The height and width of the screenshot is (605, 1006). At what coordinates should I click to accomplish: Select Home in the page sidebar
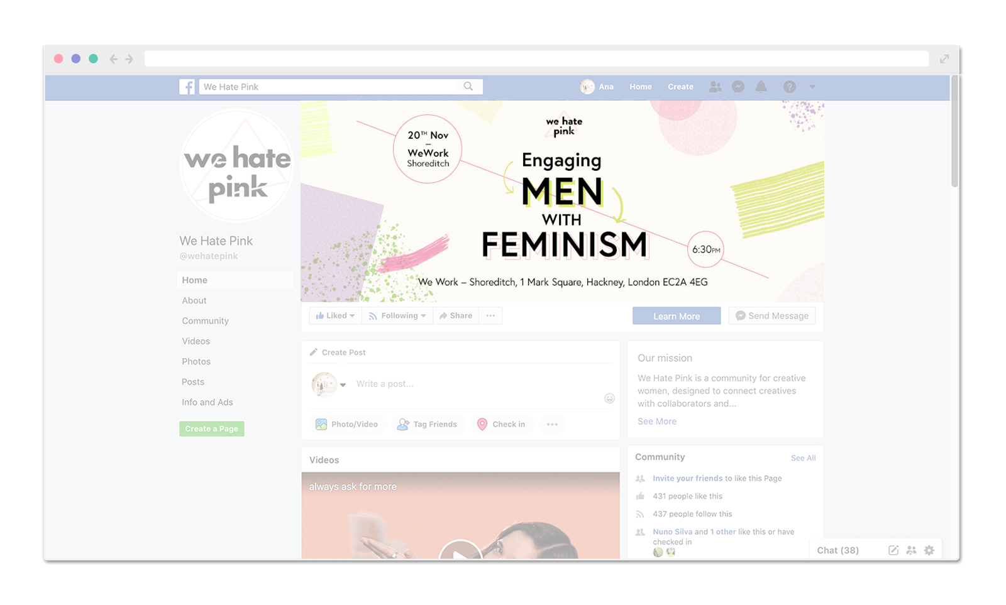point(235,280)
